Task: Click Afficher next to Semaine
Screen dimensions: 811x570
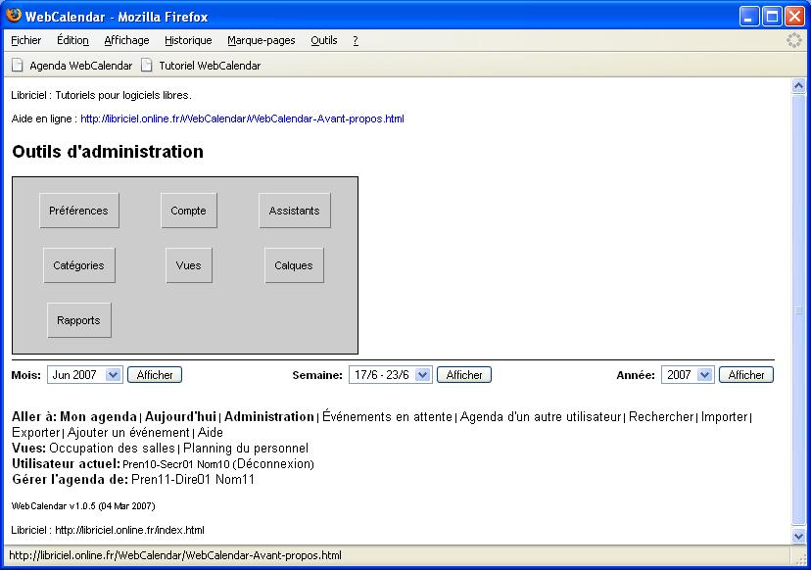Action: click(x=464, y=375)
